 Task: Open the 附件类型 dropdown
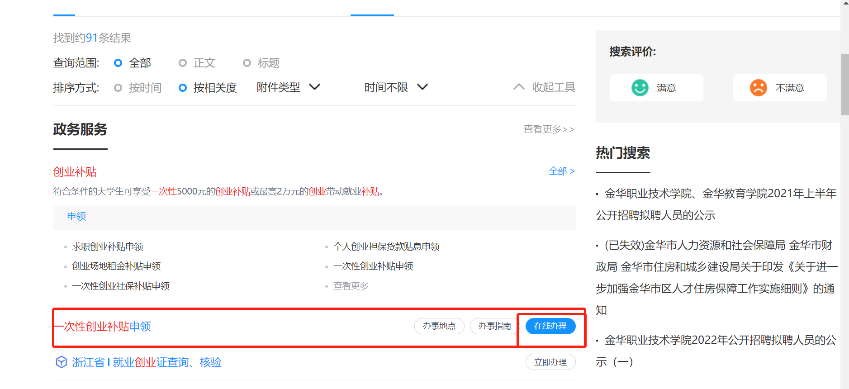point(289,87)
